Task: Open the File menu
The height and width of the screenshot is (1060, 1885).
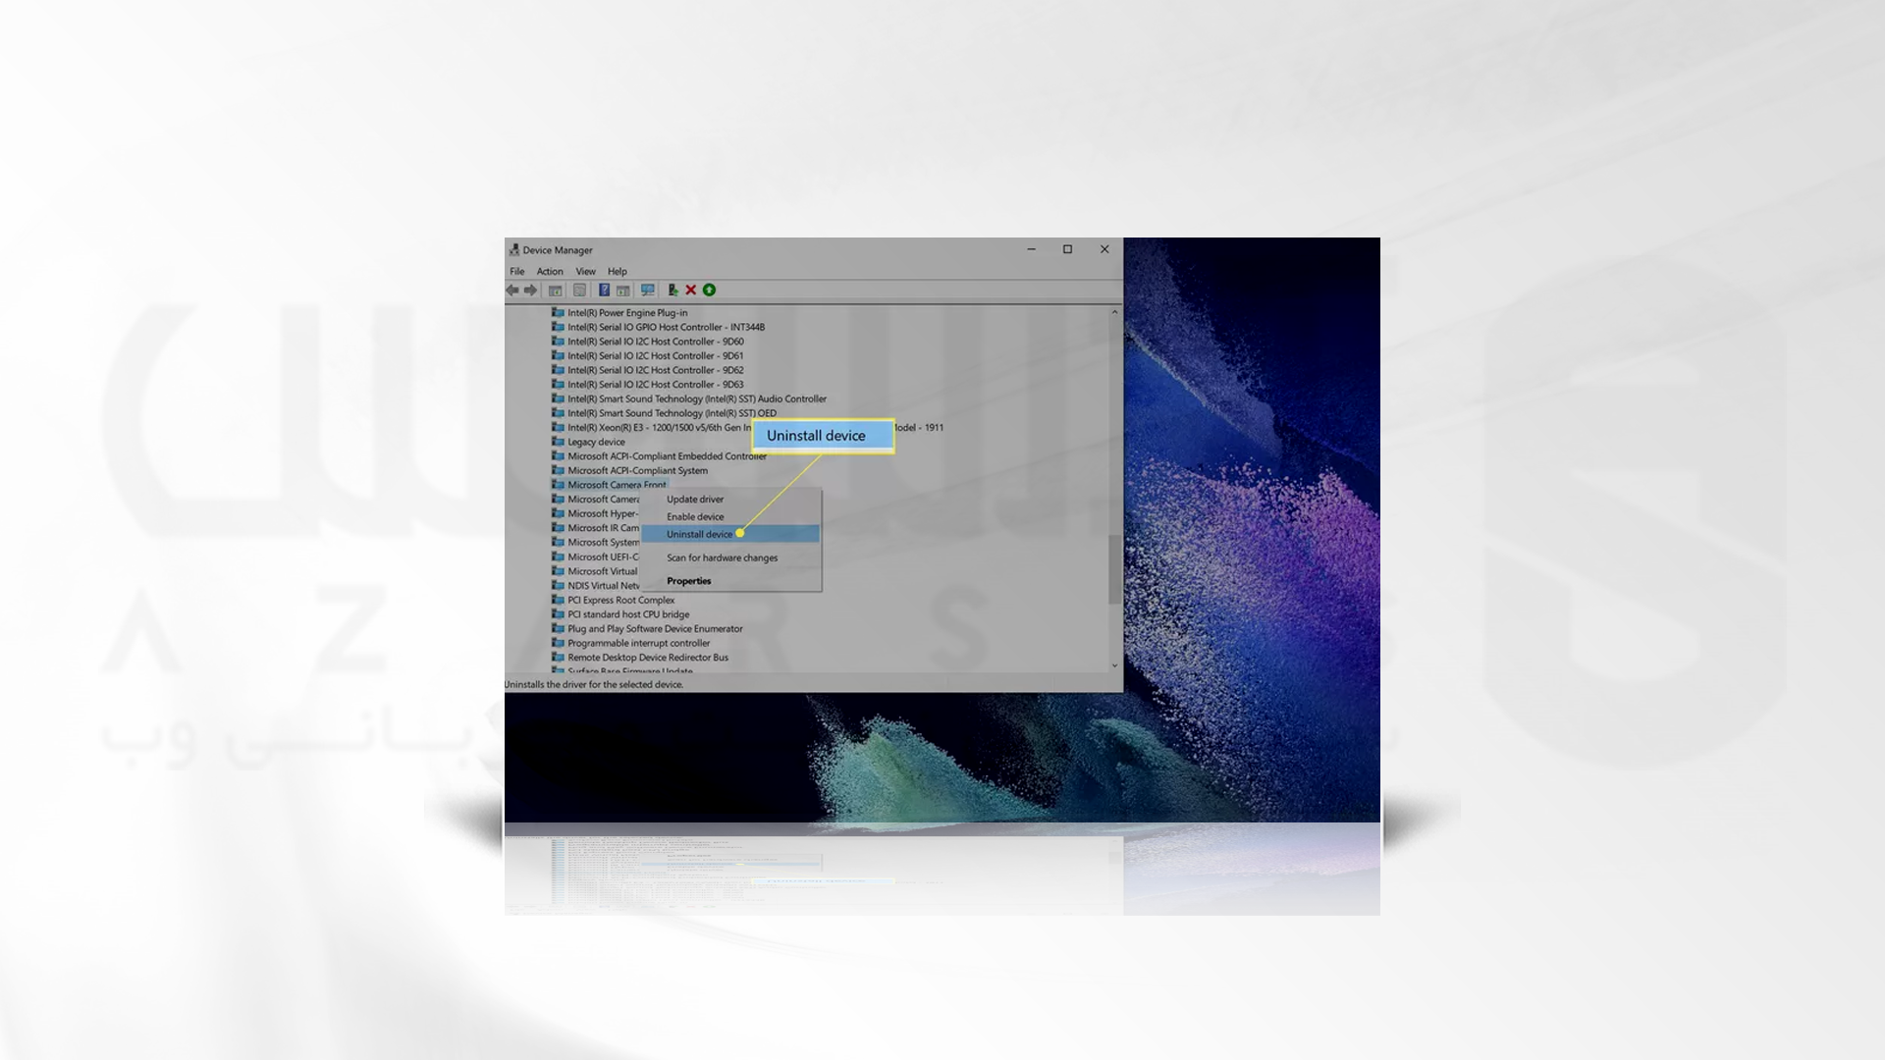Action: [x=517, y=272]
